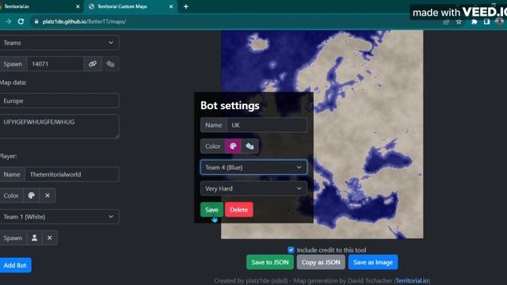
Task: Click the dice icon next to Spawn seed
Action: 111,63
